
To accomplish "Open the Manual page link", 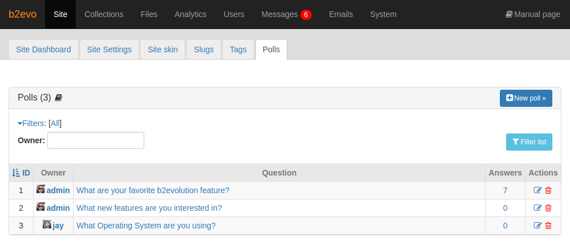I will (533, 15).
